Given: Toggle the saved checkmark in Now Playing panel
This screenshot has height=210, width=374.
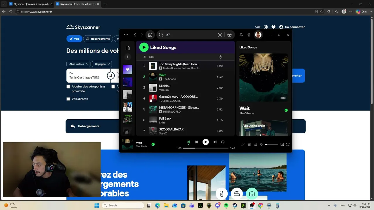Looking at the screenshot, I should pyautogui.click(x=286, y=110).
